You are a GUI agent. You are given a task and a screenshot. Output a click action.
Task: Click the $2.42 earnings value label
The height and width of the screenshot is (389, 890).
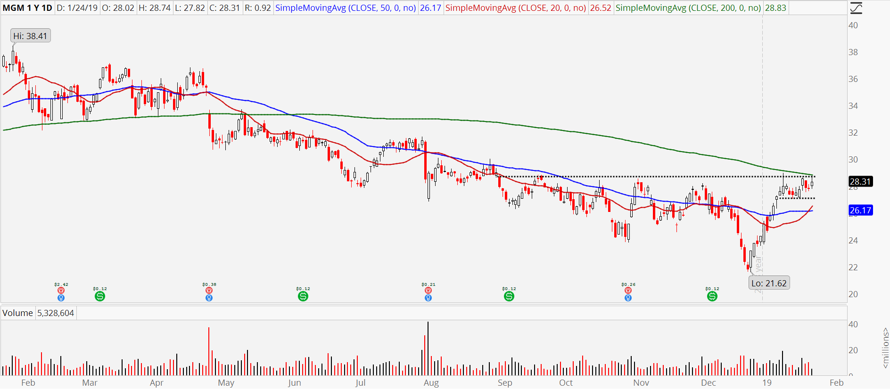(x=61, y=284)
